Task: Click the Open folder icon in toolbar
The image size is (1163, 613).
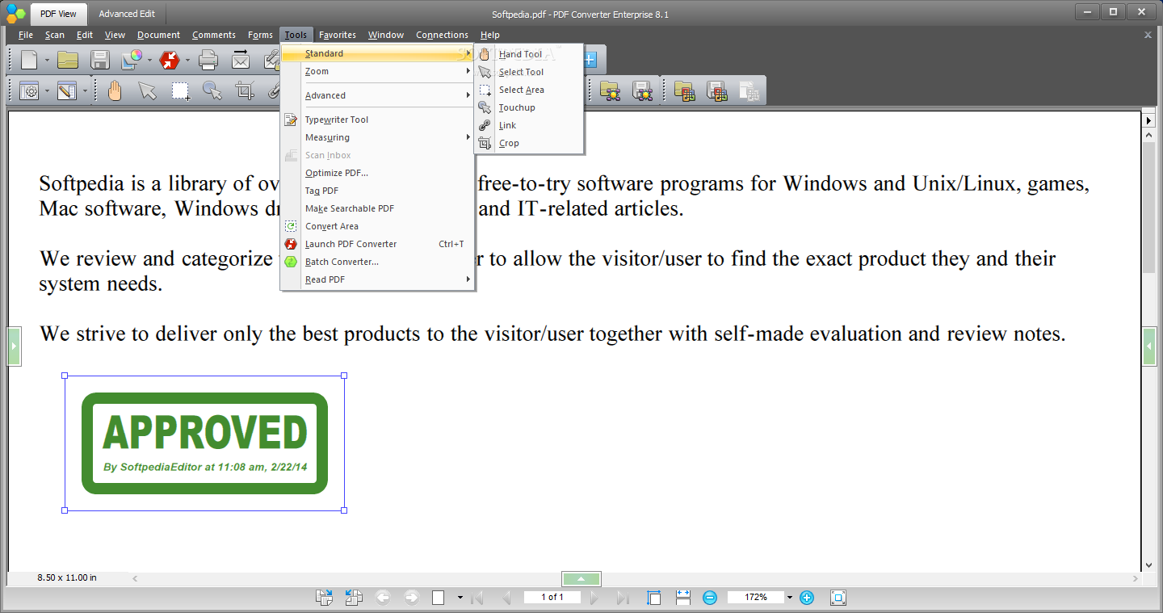Action: click(68, 60)
